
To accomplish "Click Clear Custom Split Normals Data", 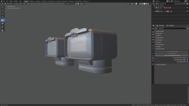I will click(x=172, y=56).
